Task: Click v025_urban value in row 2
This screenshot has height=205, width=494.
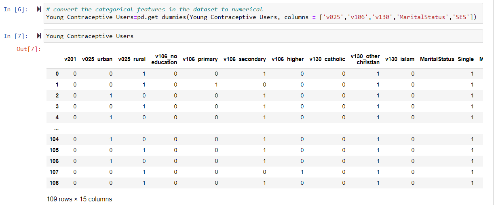Action: click(111, 96)
